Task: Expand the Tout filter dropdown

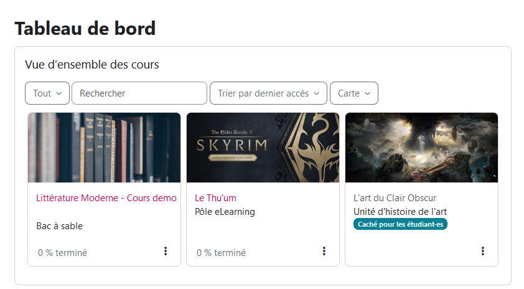Action: (x=47, y=93)
